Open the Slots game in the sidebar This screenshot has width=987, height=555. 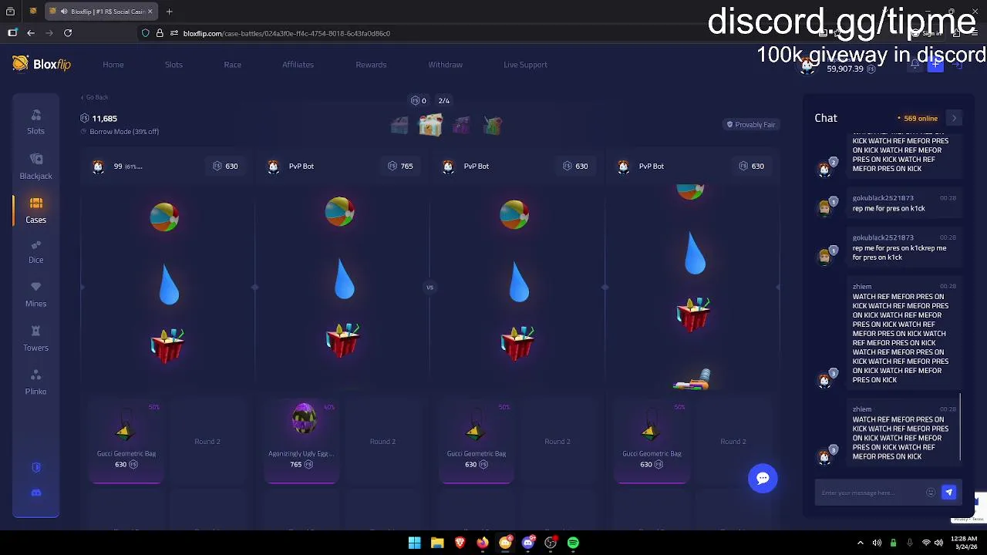35,122
